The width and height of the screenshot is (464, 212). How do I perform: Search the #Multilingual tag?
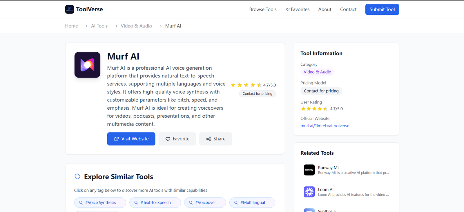pyautogui.click(x=252, y=203)
